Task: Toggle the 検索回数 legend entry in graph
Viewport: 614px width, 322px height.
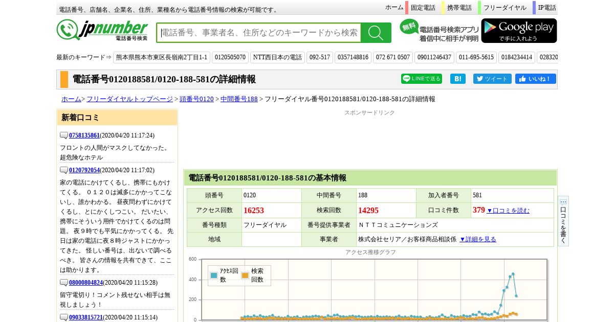Action: [253, 275]
